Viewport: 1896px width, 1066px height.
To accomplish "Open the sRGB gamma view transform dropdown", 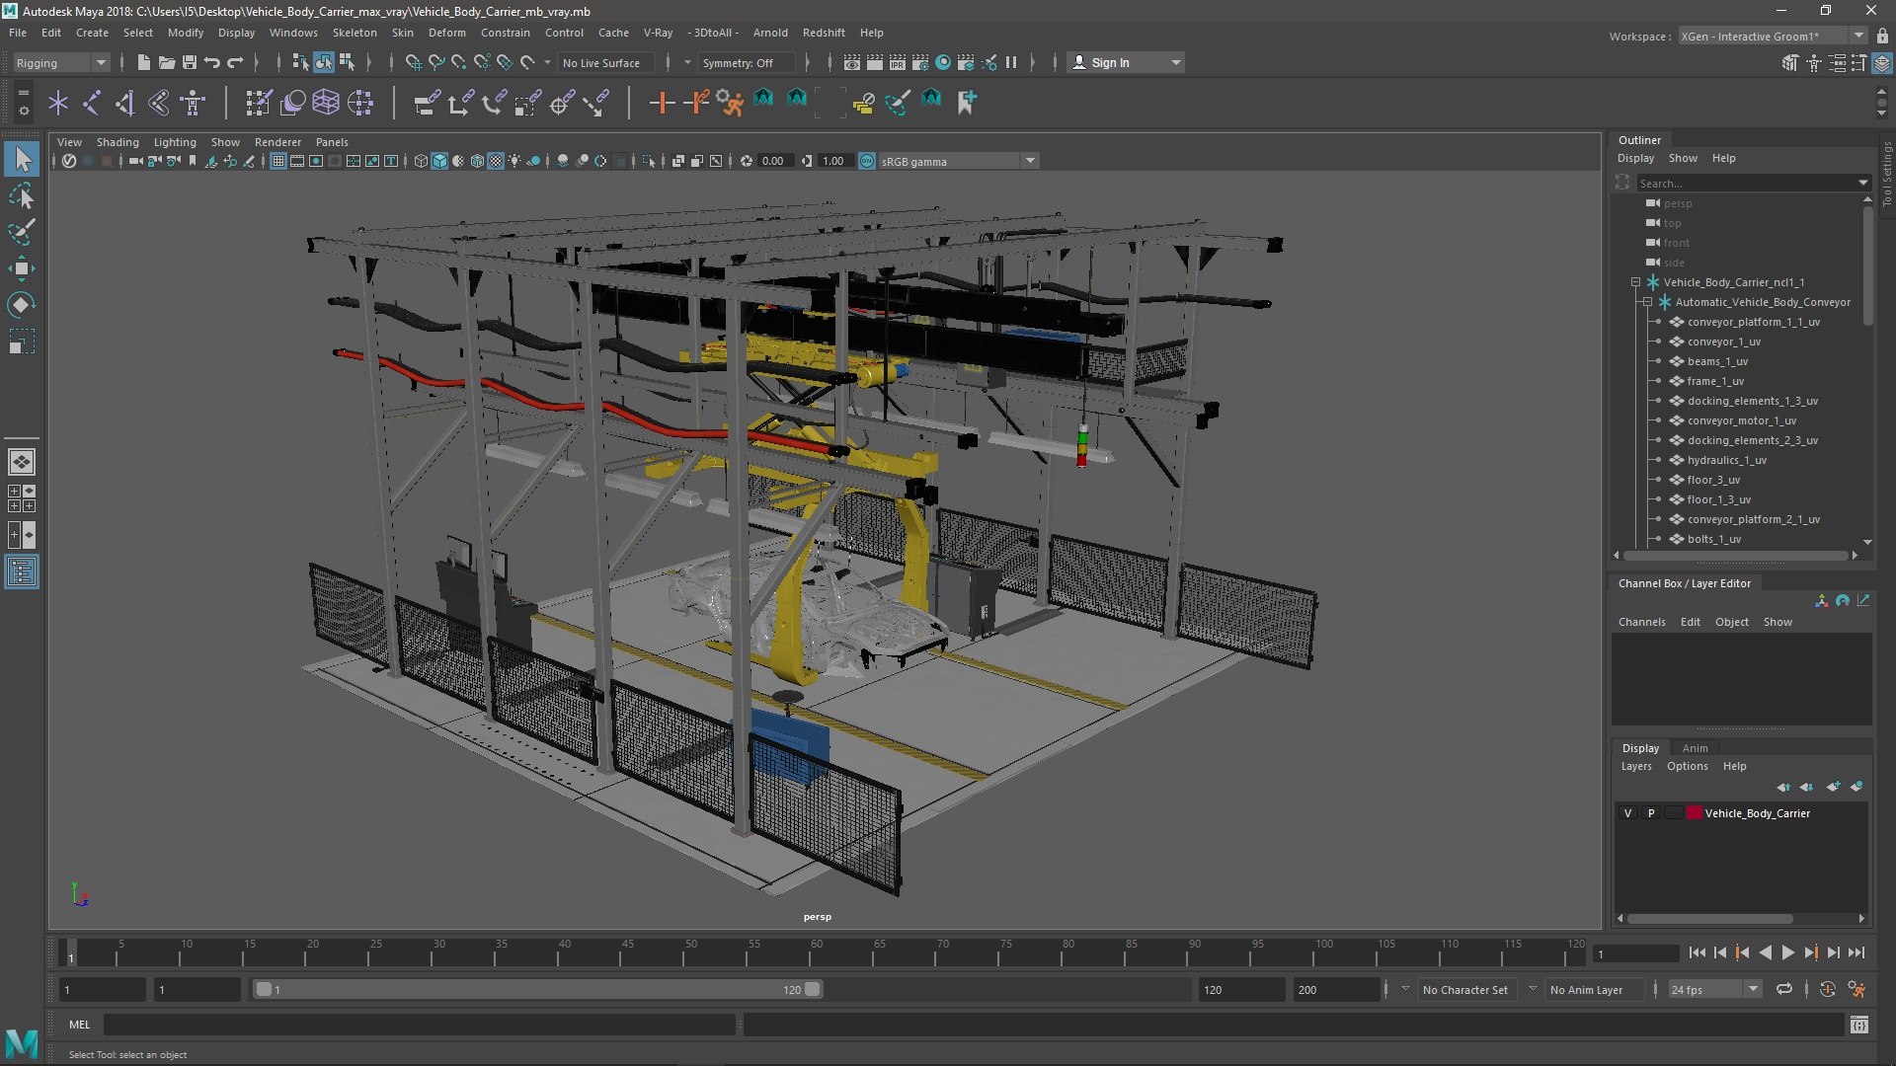I will pyautogui.click(x=958, y=161).
